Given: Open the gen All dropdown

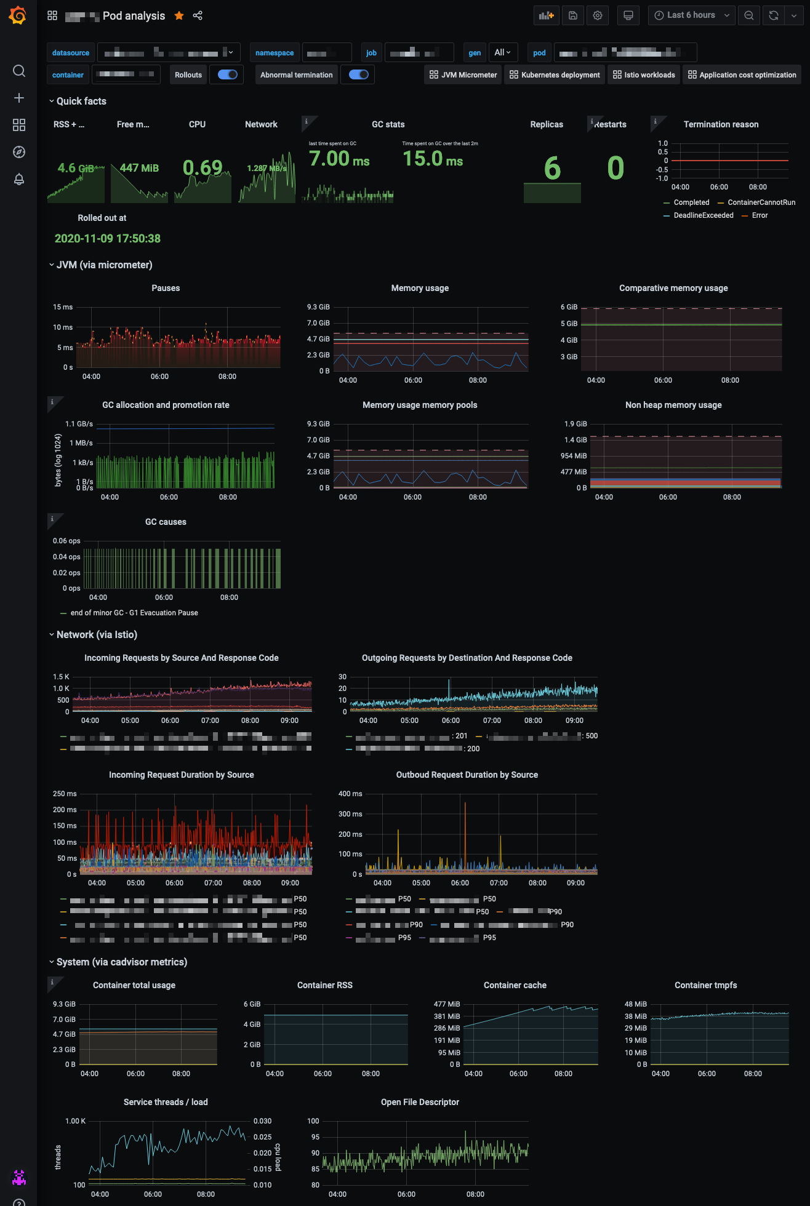Looking at the screenshot, I should pos(502,53).
